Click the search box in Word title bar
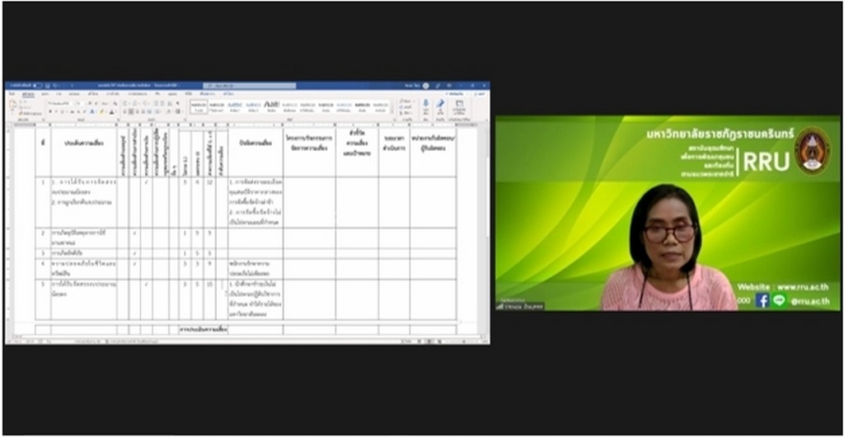This screenshot has width=844, height=438. [x=249, y=86]
